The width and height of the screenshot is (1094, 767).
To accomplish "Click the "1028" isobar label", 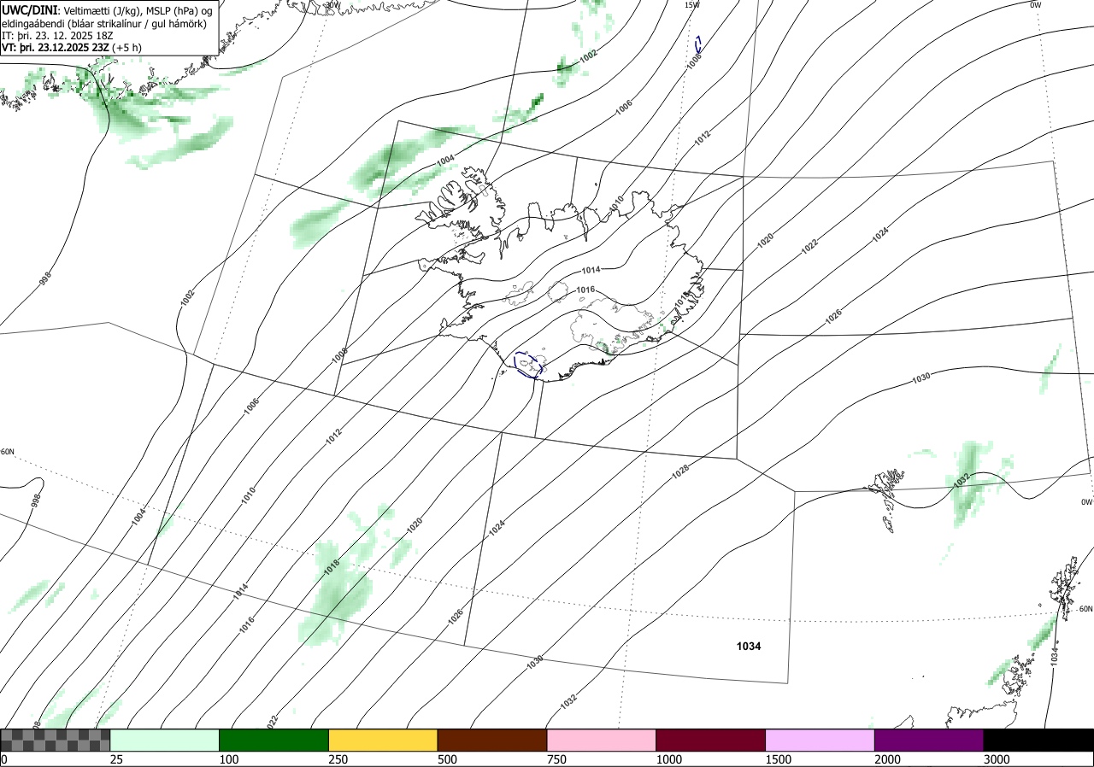I will pyautogui.click(x=680, y=470).
